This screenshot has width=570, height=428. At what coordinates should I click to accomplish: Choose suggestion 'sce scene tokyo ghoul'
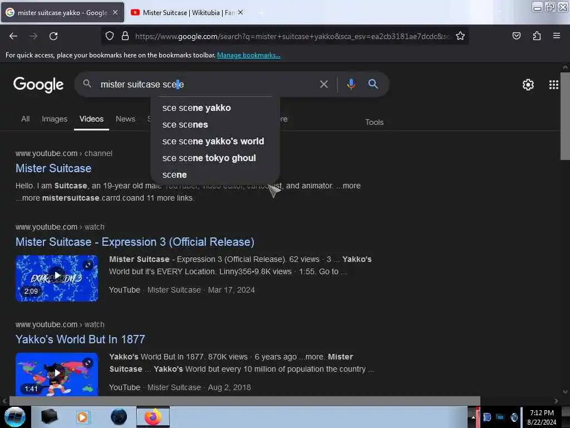coord(215,158)
